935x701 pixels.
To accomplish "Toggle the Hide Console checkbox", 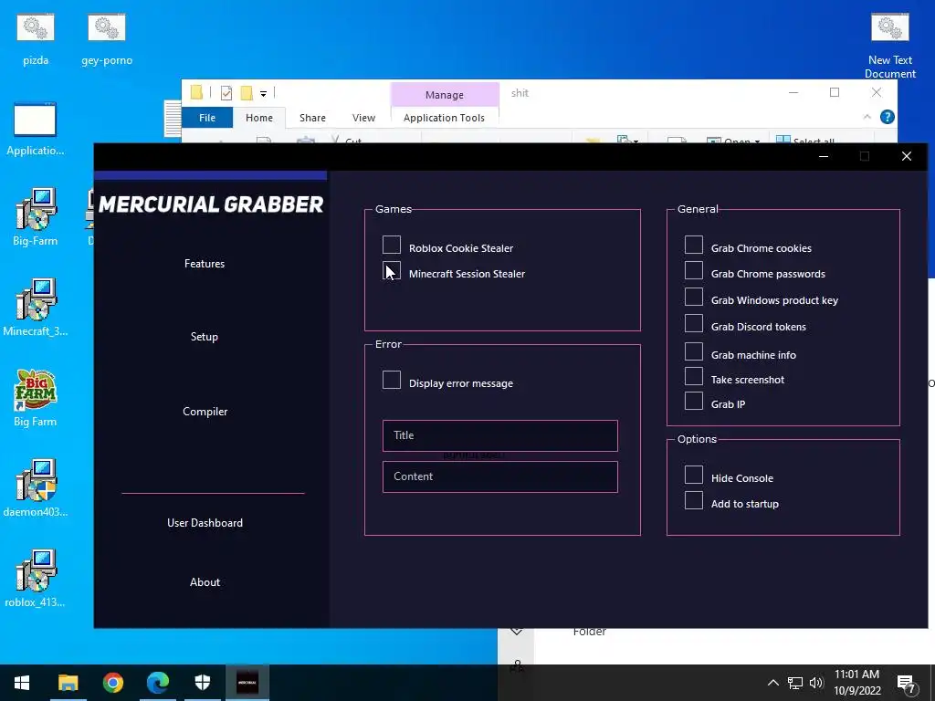I will 694,475.
